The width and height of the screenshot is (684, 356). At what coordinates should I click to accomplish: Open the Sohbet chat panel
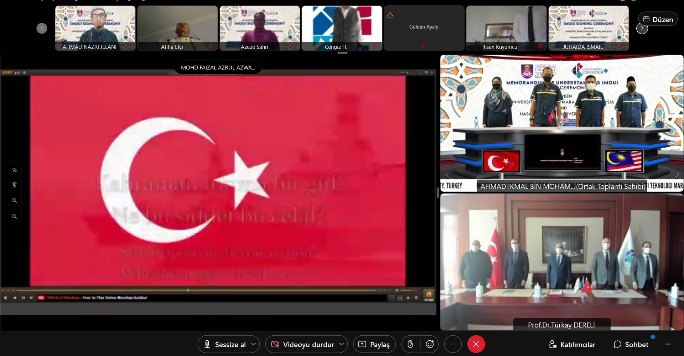point(631,344)
